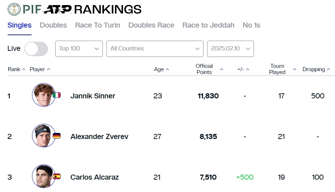Viewport: 335px width, 192px height.
Task: Sort by Tourn Played arrow
Action: pos(295,69)
